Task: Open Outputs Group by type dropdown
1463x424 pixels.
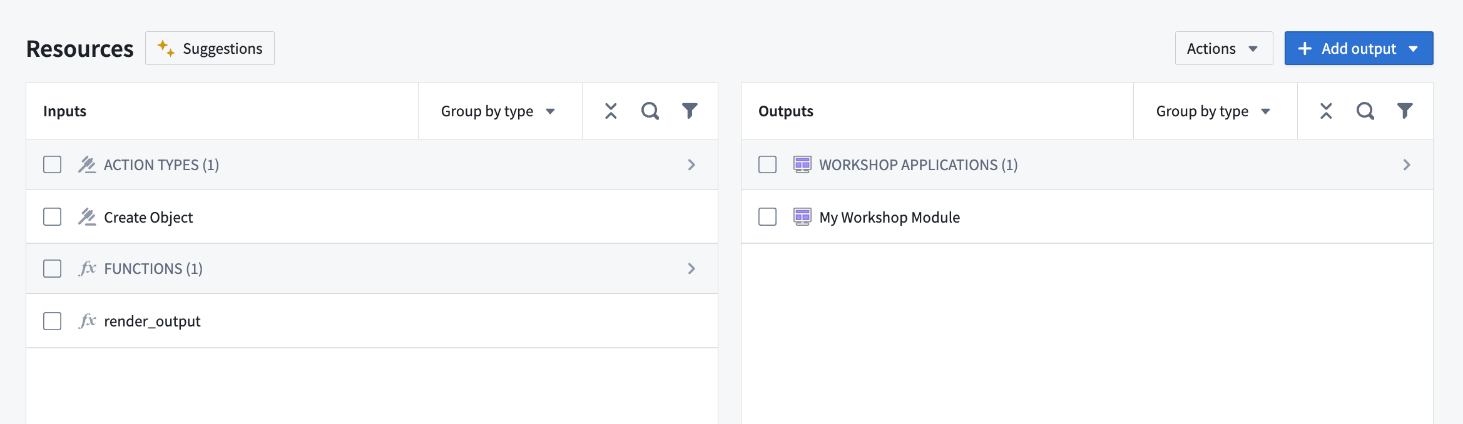Action: (x=1214, y=111)
